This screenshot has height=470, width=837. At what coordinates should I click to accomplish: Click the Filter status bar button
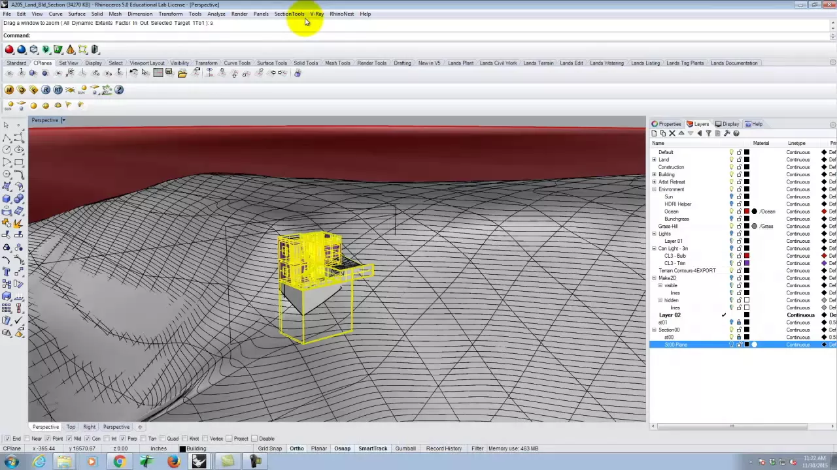477,448
